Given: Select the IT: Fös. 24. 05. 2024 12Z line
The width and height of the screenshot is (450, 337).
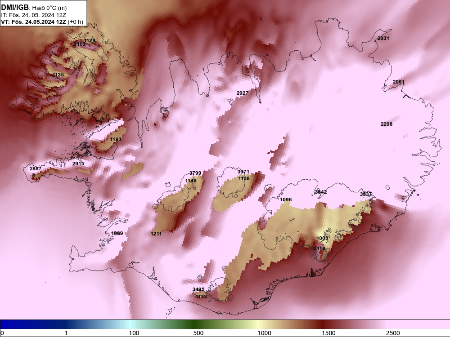Looking at the screenshot, I should (x=34, y=15).
